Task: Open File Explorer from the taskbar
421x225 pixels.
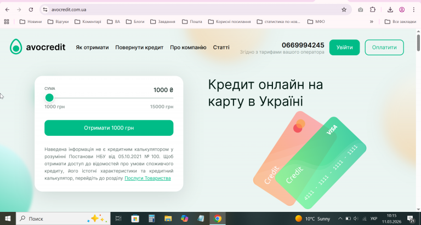Action: [x=168, y=218]
